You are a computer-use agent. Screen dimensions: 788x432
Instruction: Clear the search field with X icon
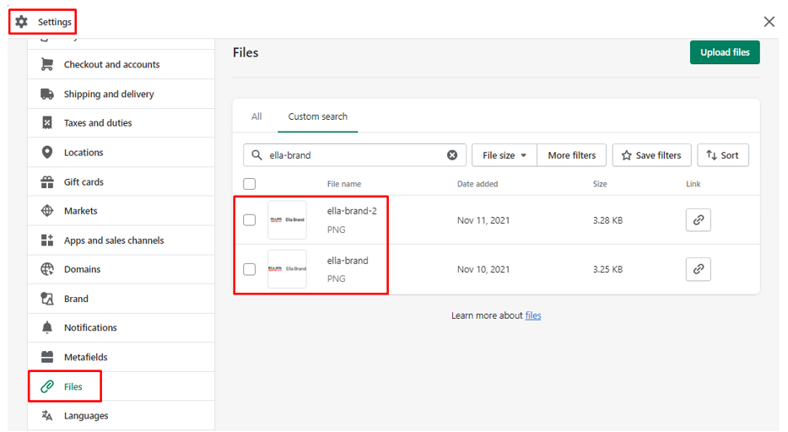click(452, 155)
